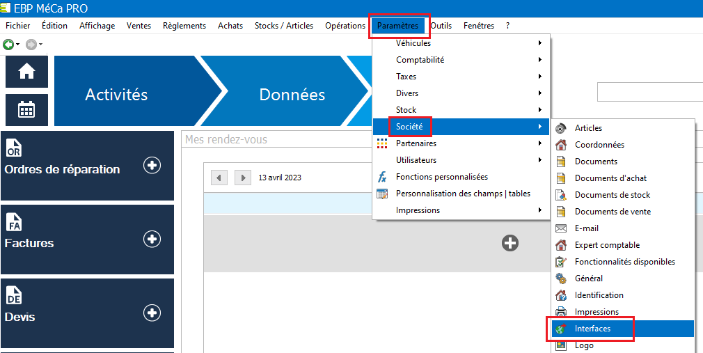Choose Fonctions personnalisées menu item
The image size is (703, 353).
pyautogui.click(x=441, y=177)
